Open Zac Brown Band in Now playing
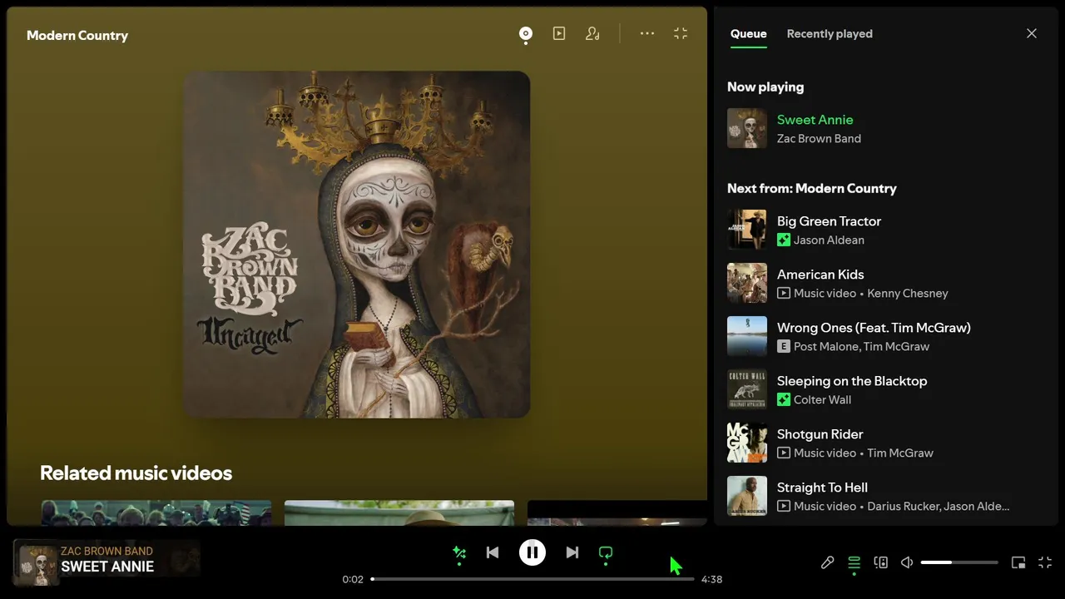This screenshot has height=599, width=1065. click(819, 139)
